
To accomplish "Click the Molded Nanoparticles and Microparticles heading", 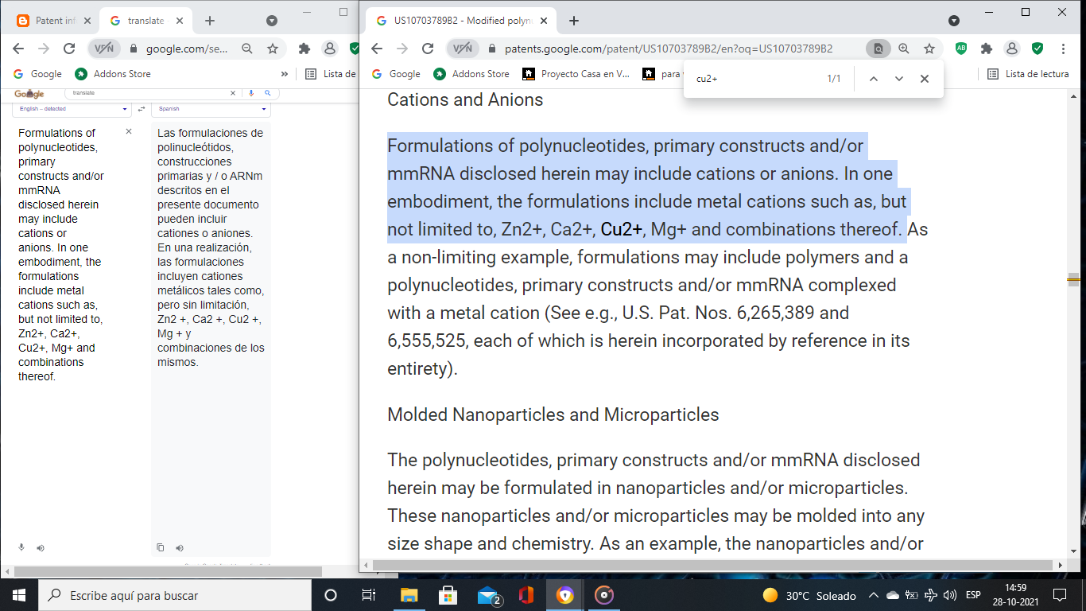I will 553,414.
